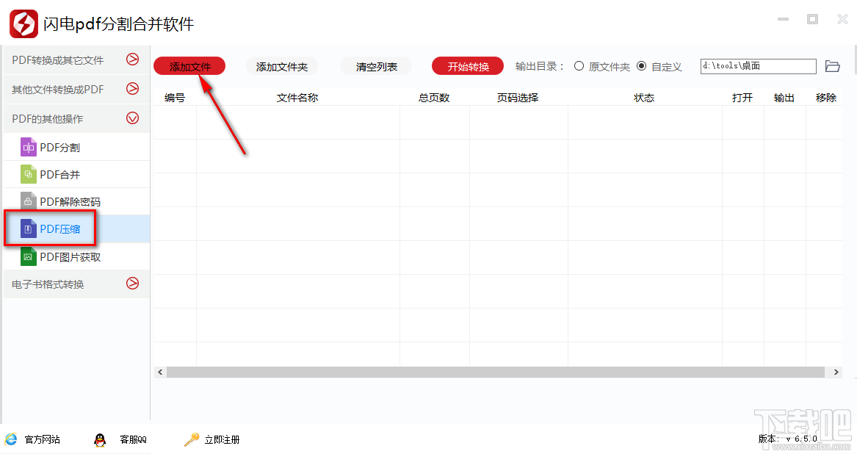Click the 打开 column header
Viewport: 857px width, 454px height.
[x=742, y=98]
